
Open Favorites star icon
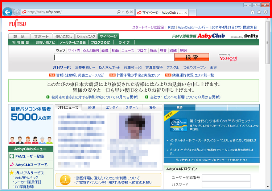coord(259,12)
